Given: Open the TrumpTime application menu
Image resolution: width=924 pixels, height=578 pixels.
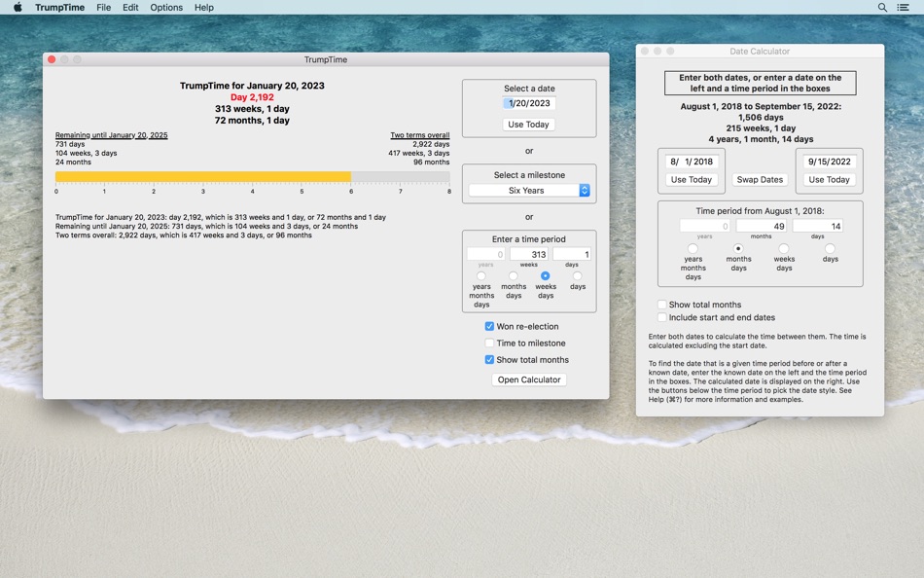Looking at the screenshot, I should pos(59,7).
